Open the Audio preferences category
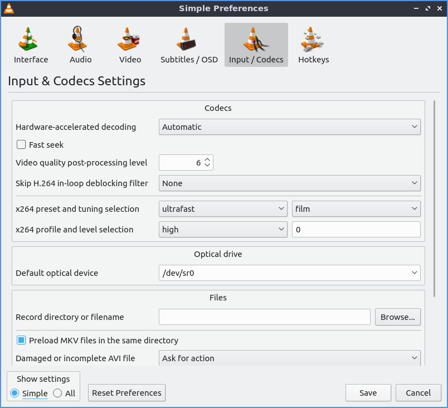This screenshot has height=408, width=448. (x=80, y=45)
